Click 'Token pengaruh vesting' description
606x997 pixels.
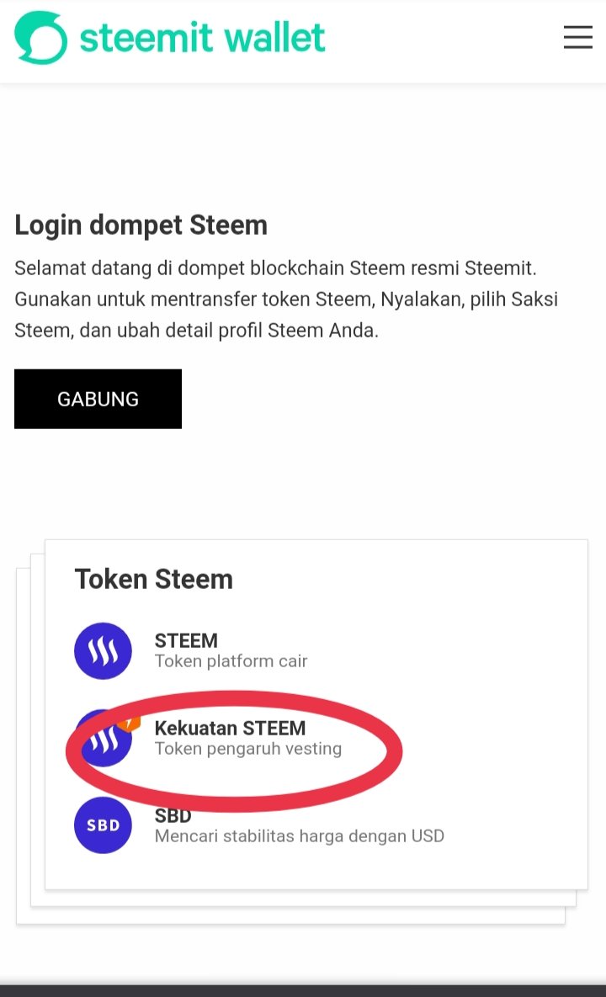[x=248, y=749]
